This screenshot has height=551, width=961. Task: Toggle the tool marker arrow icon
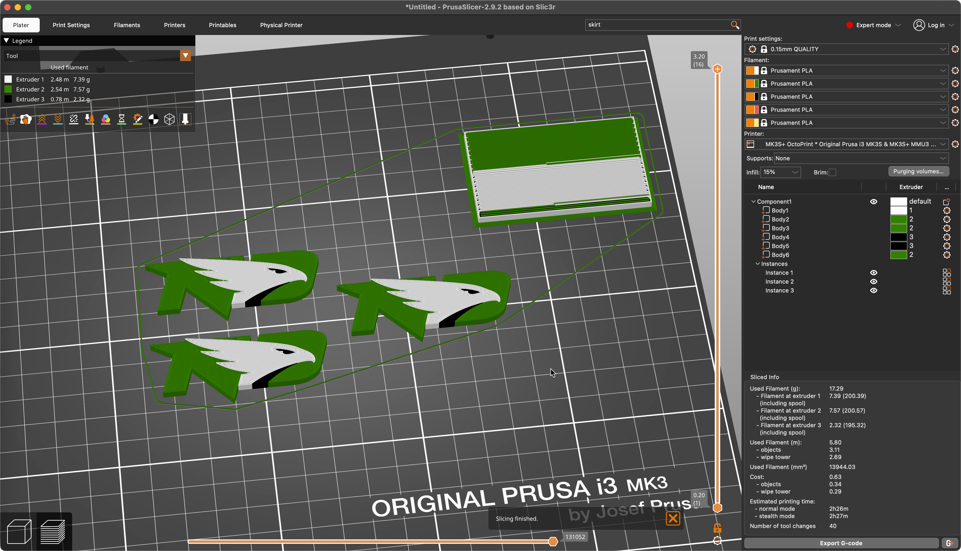point(185,120)
